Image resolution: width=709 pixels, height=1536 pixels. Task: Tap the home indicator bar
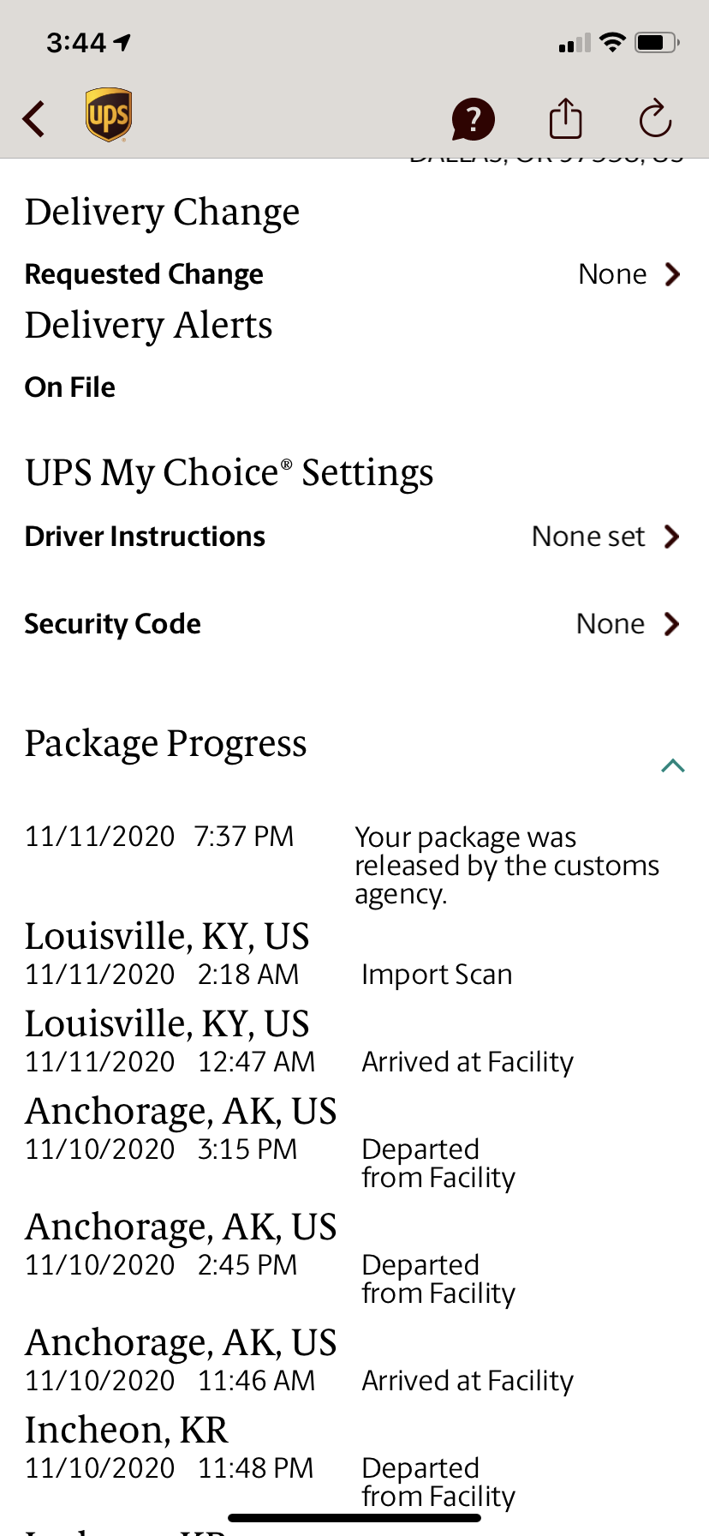pyautogui.click(x=354, y=1518)
